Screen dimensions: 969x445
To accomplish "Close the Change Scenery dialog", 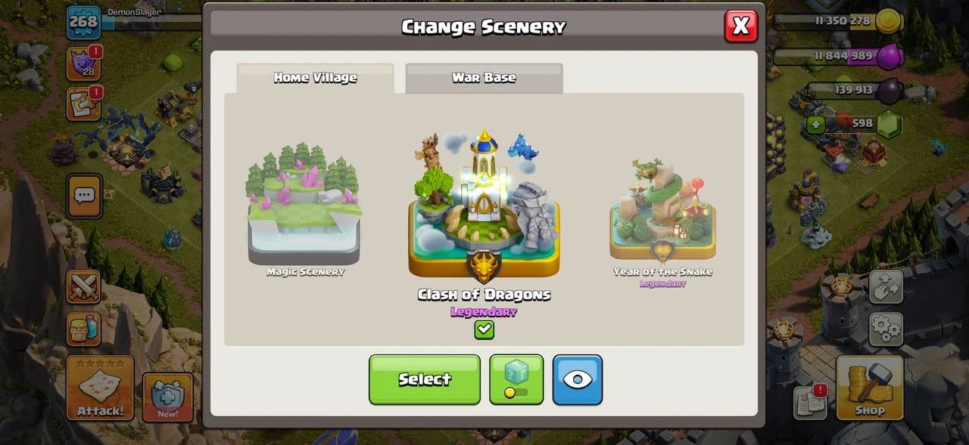I will coord(740,26).
